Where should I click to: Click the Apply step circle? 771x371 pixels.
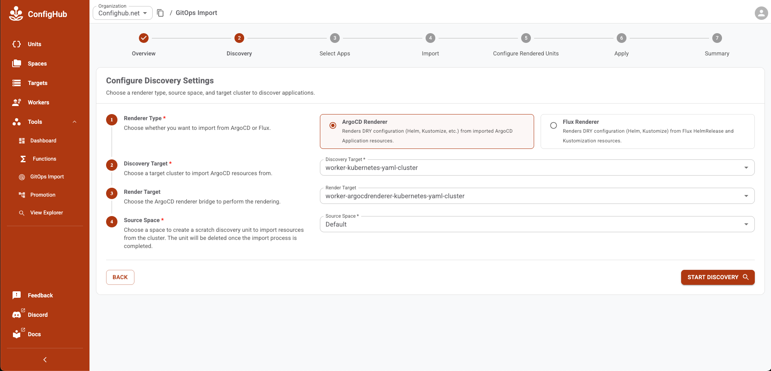pos(622,38)
